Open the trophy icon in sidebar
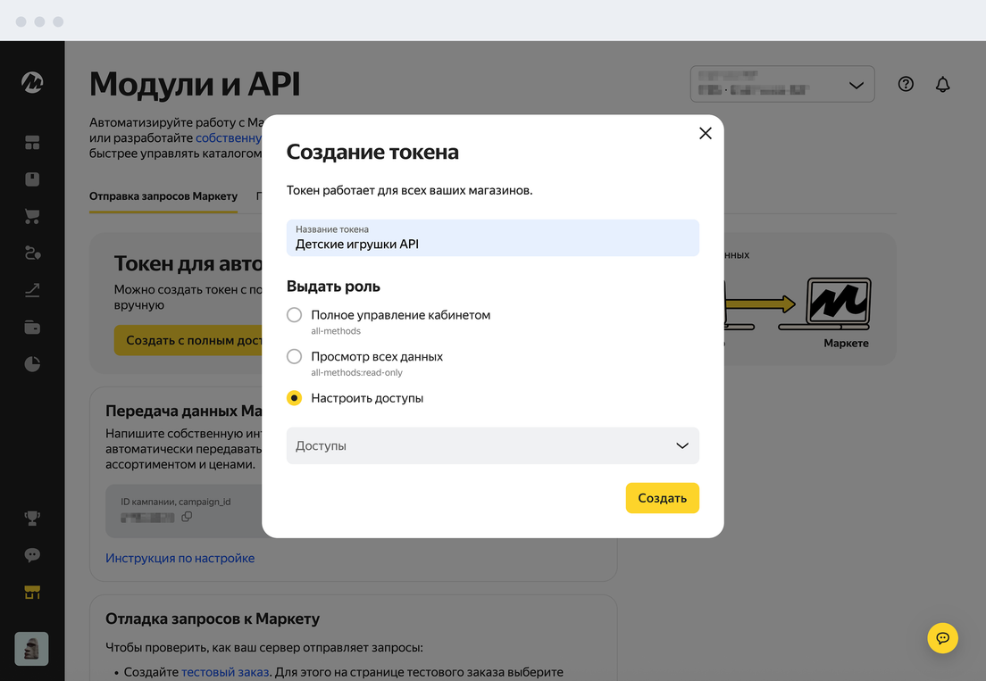 click(32, 518)
